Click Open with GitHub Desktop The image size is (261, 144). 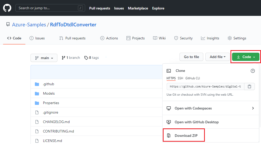click(197, 122)
